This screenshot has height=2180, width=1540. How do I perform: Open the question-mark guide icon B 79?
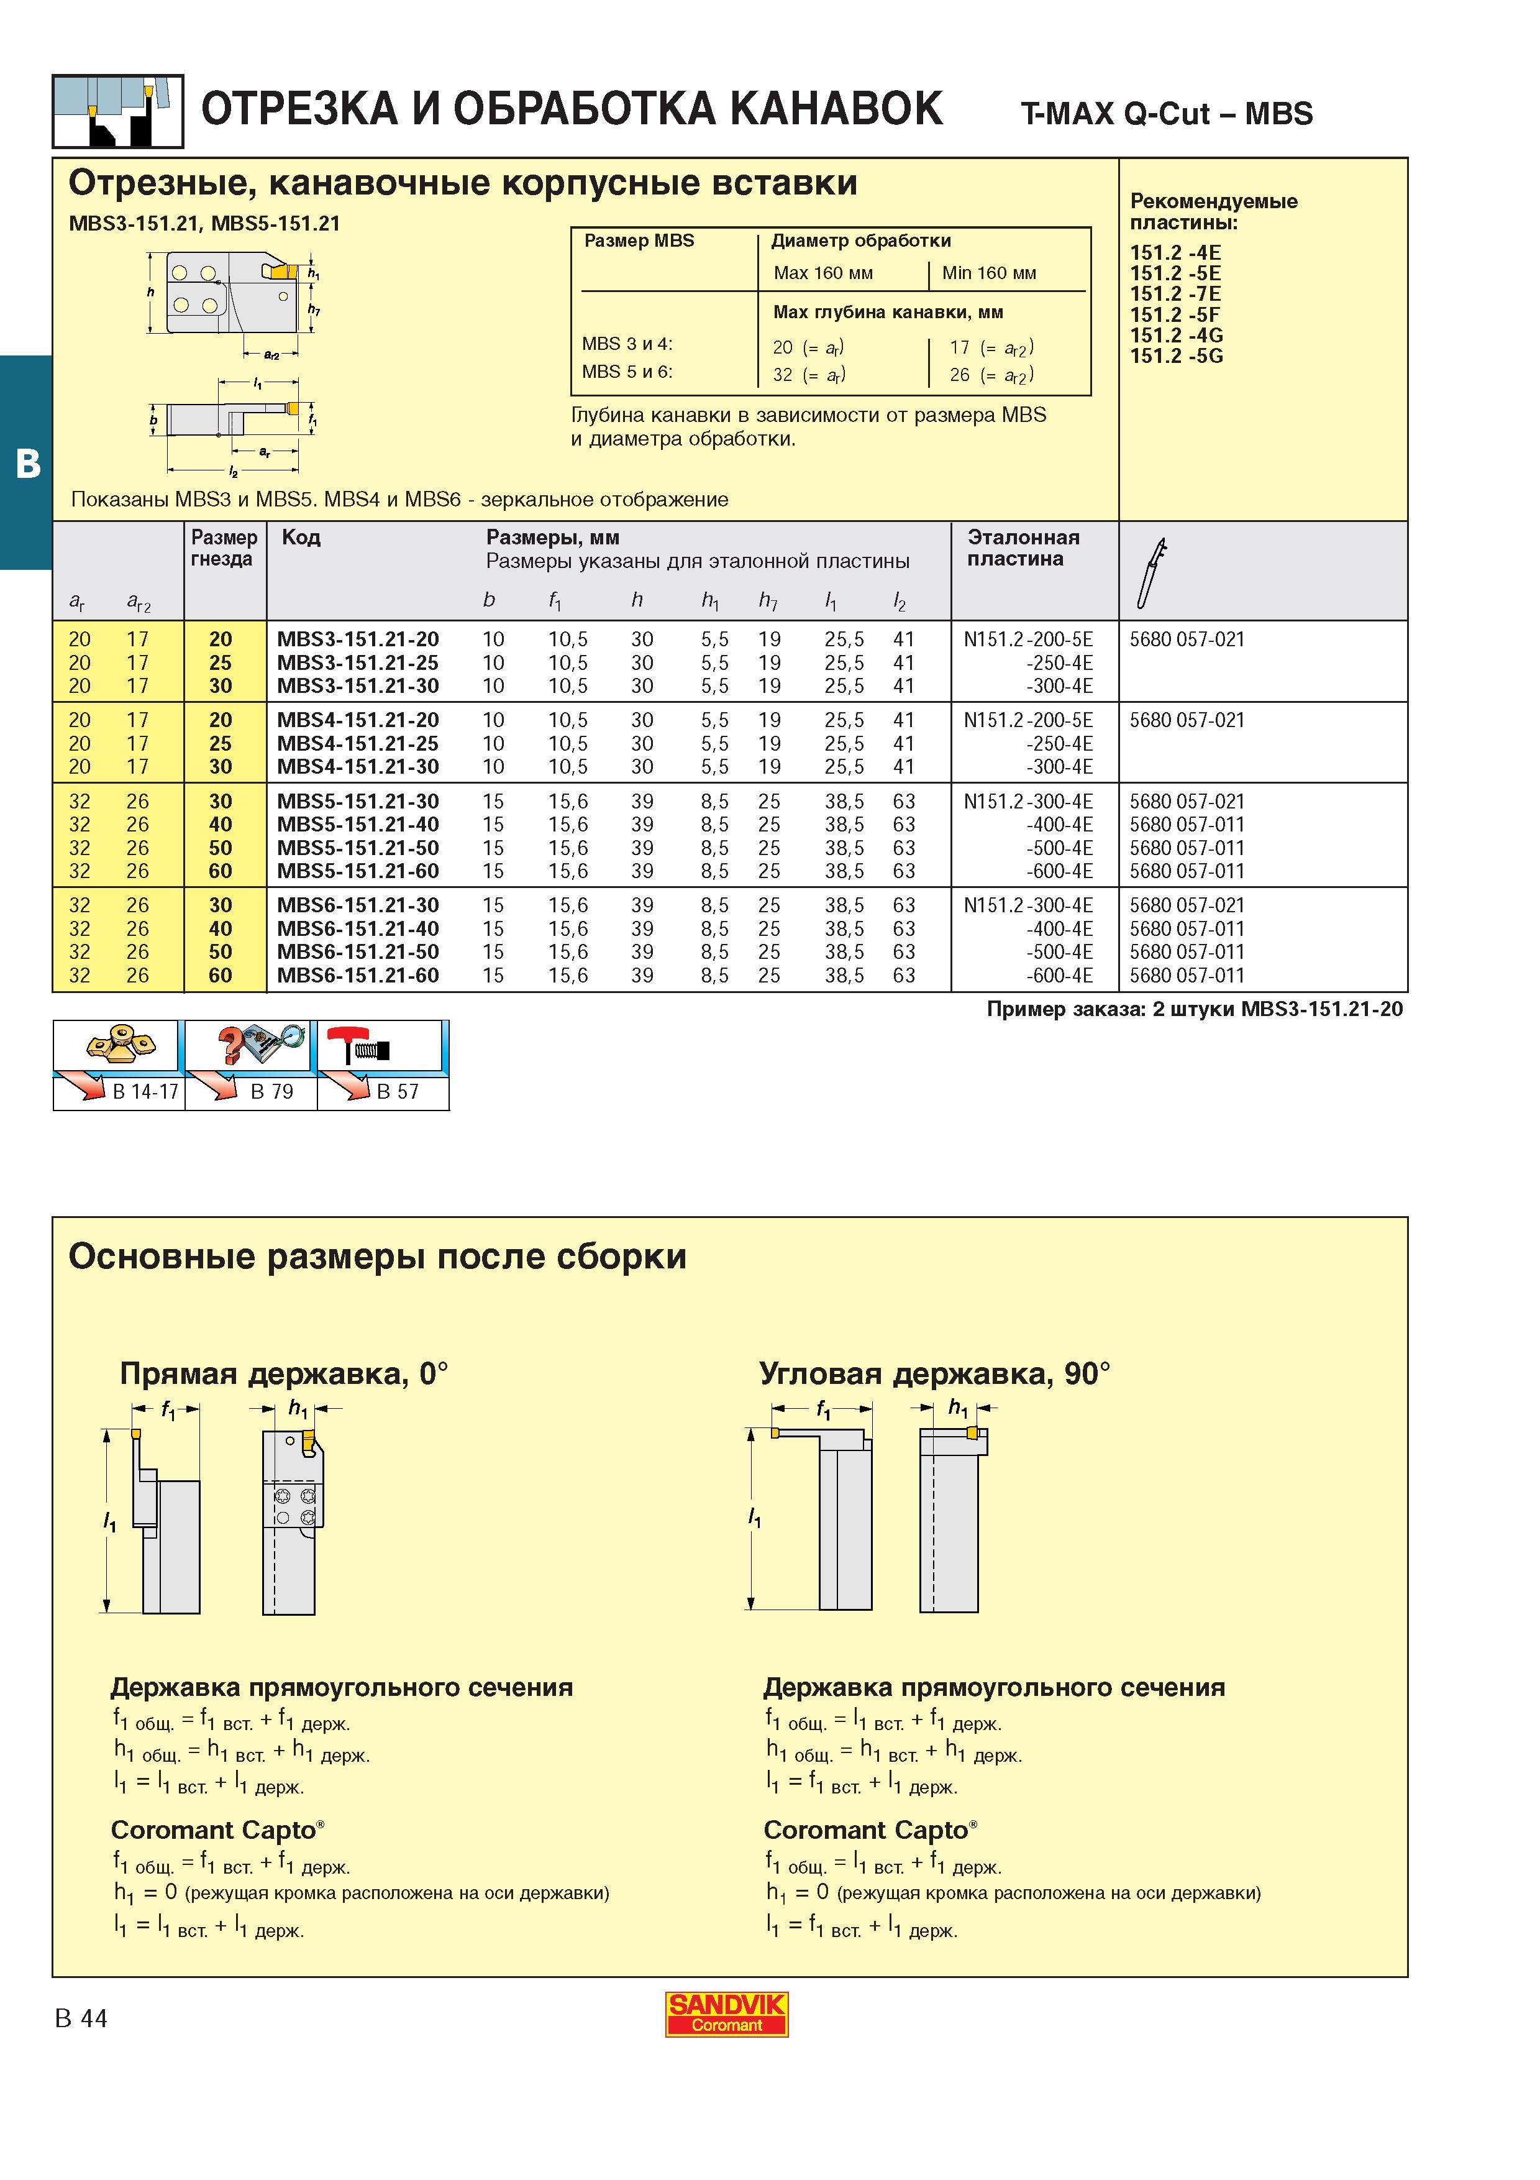[x=250, y=1065]
